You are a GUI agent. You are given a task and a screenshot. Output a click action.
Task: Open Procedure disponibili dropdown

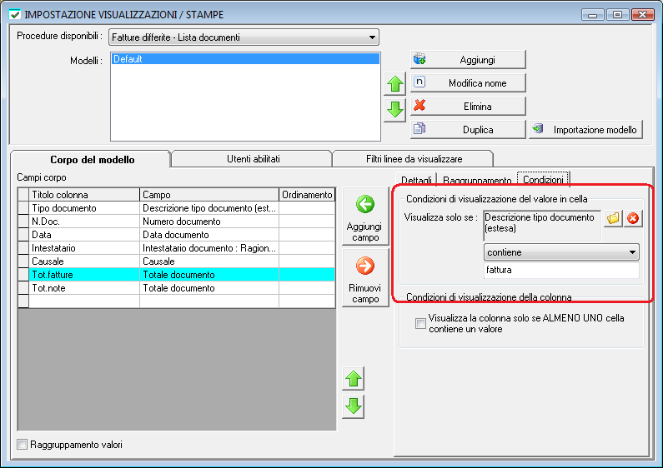(x=244, y=37)
